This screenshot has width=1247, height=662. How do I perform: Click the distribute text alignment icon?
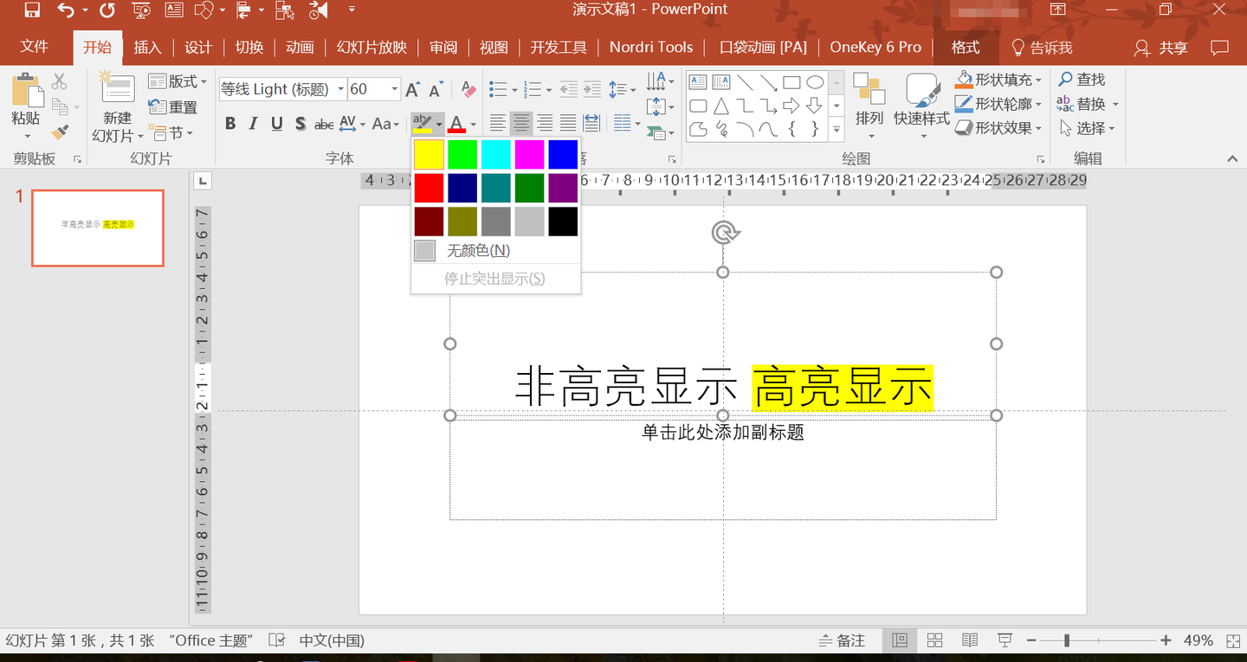[591, 123]
